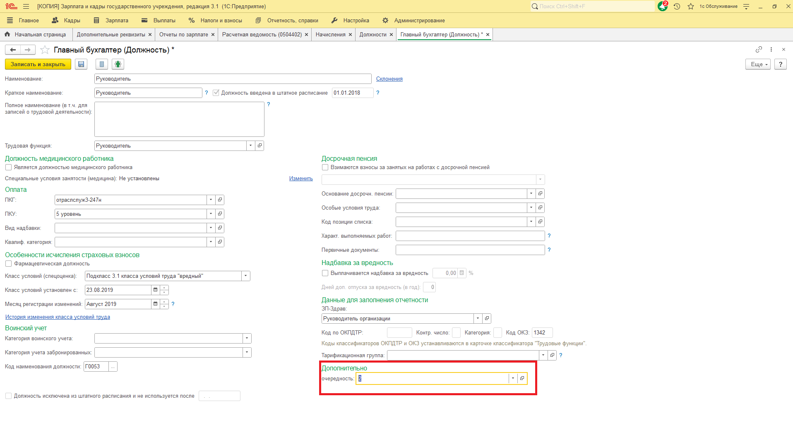Click the form help ? button
Image resolution: width=793 pixels, height=425 pixels.
point(780,64)
